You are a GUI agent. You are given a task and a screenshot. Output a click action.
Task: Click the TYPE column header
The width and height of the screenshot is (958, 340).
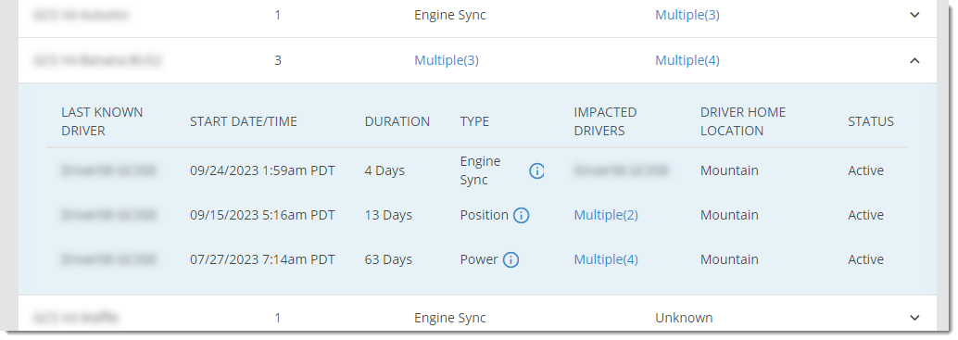pos(474,121)
